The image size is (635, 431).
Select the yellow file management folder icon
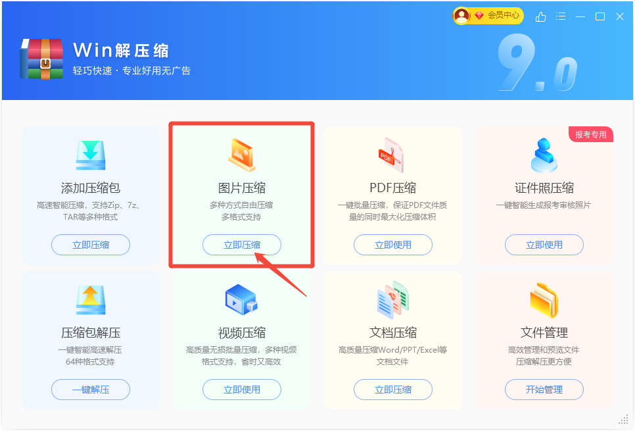click(x=544, y=300)
